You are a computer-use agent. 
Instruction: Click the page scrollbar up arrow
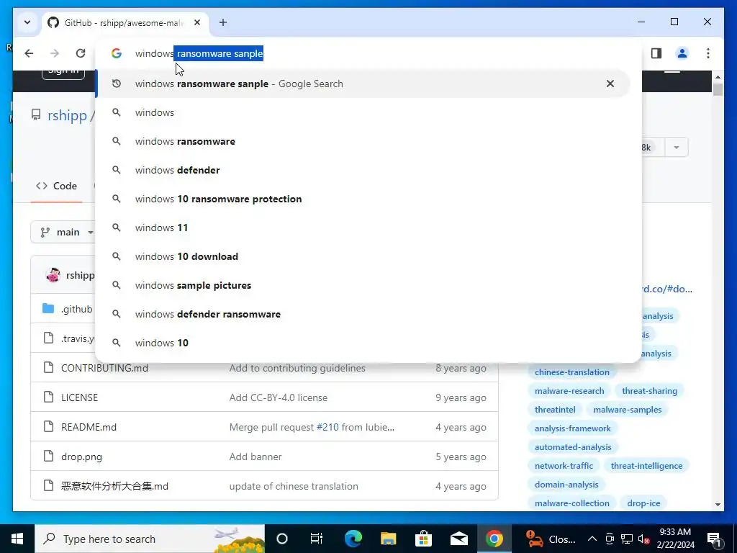pyautogui.click(x=718, y=76)
